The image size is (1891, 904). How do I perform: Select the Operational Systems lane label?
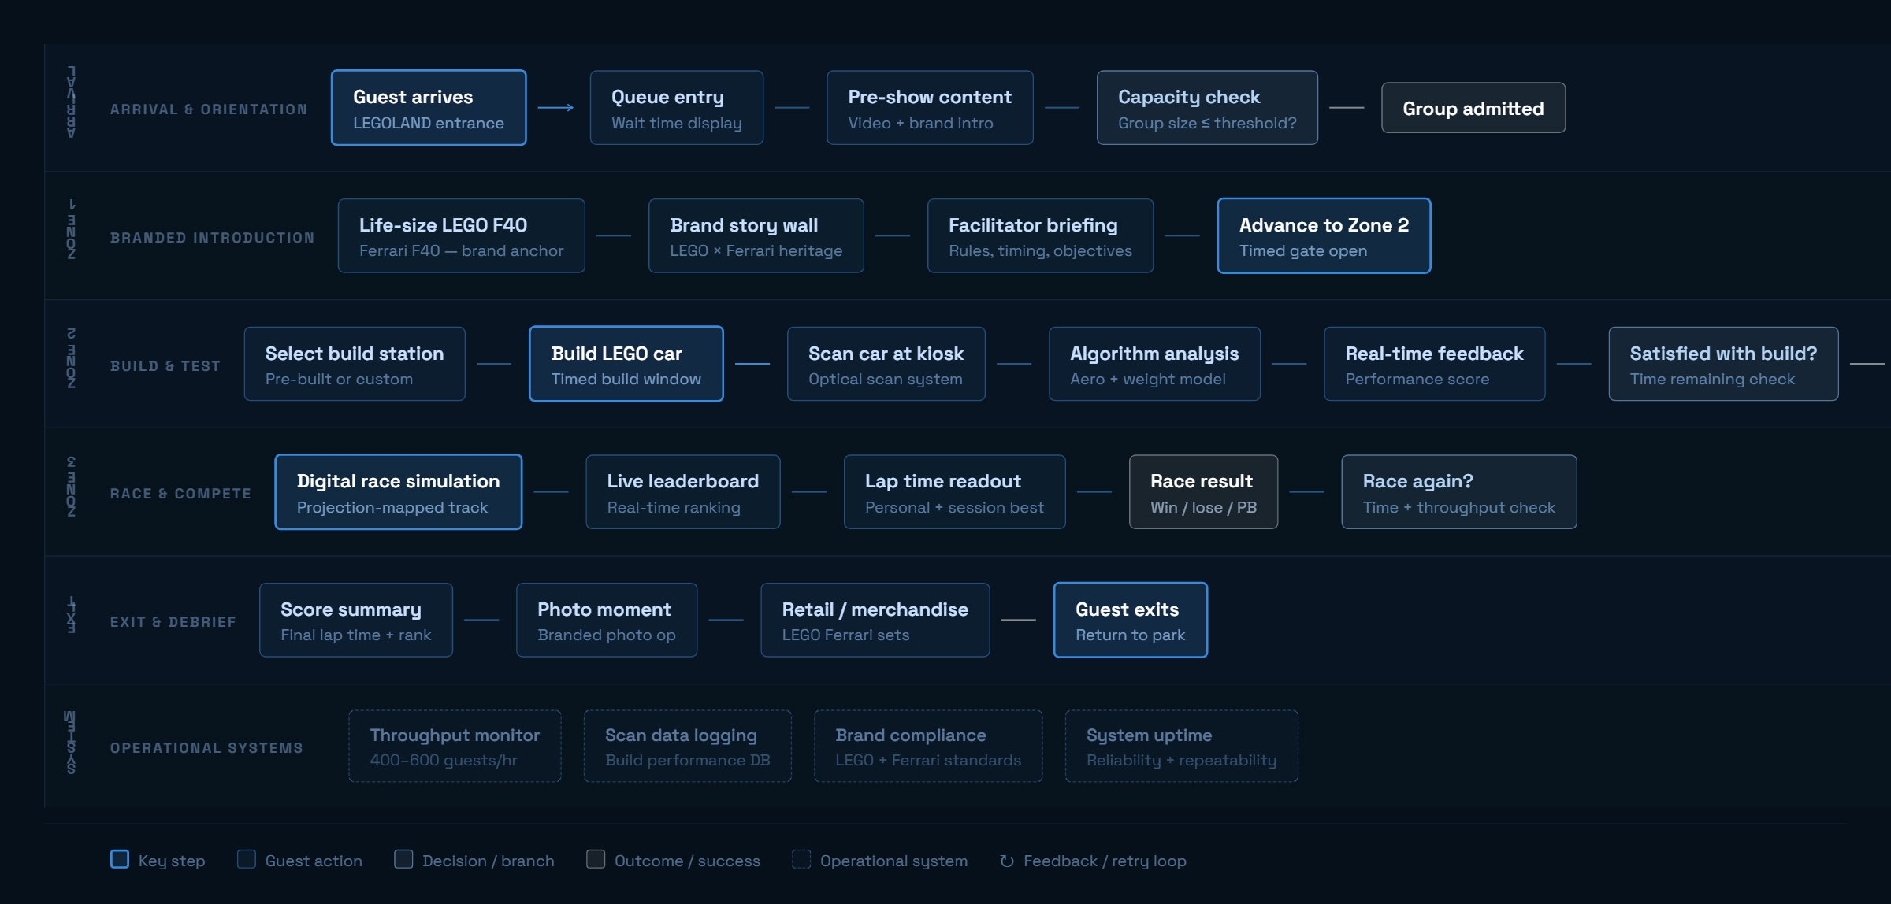pyautogui.click(x=206, y=748)
